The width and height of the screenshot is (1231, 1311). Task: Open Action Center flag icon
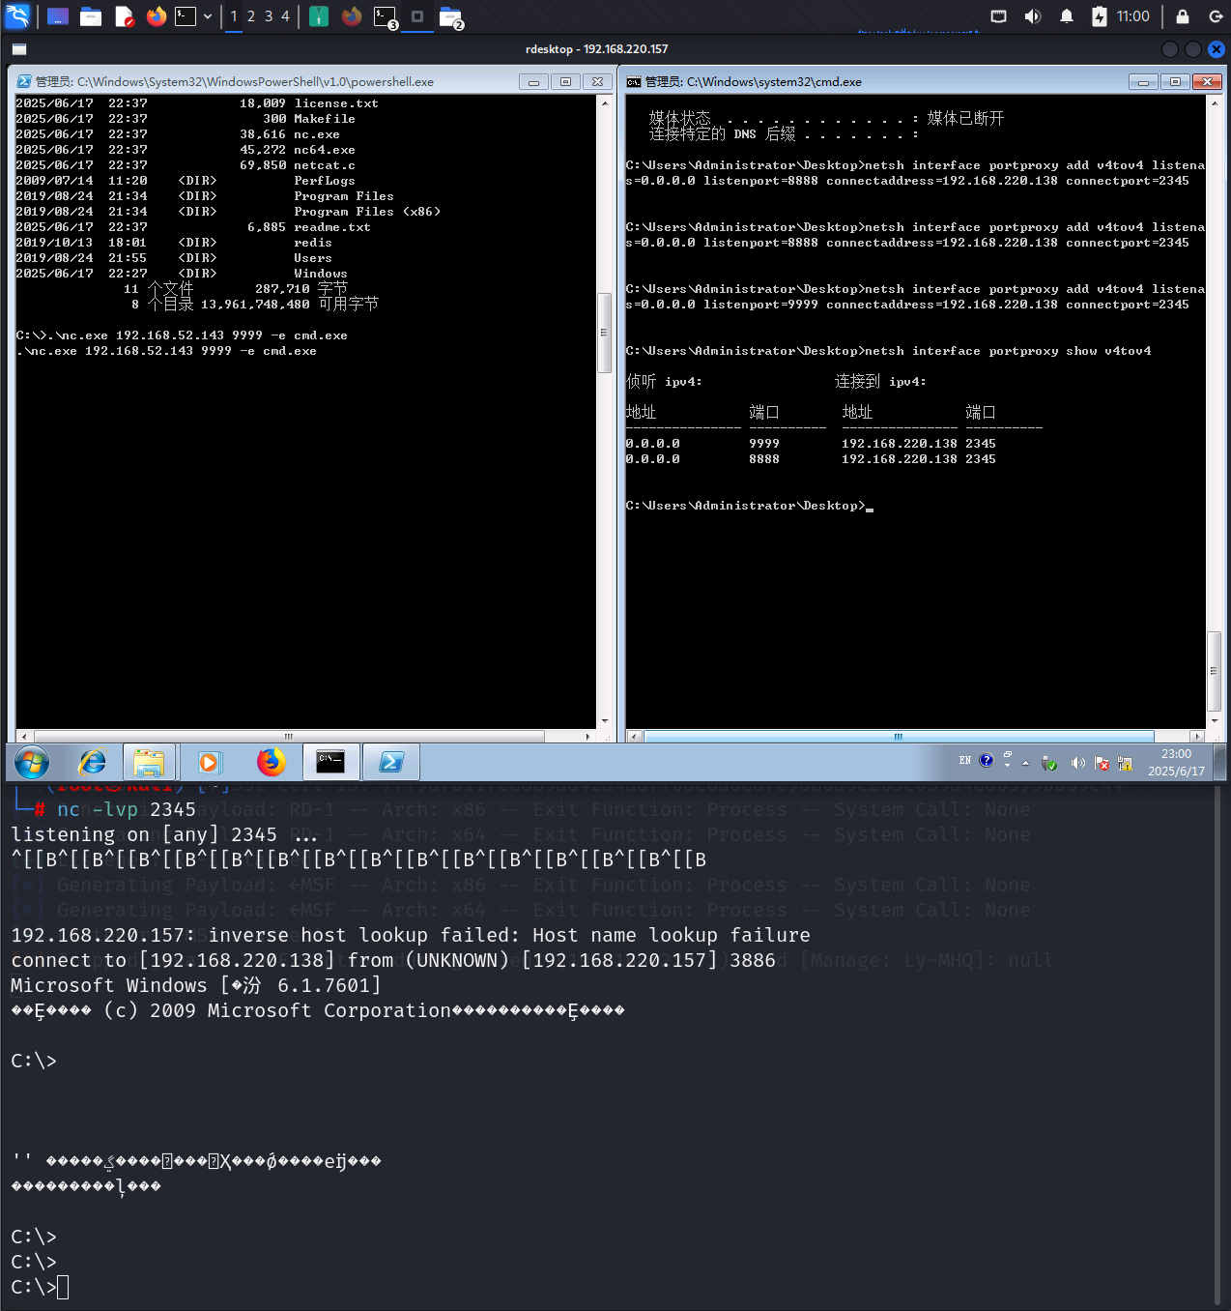point(1102,764)
